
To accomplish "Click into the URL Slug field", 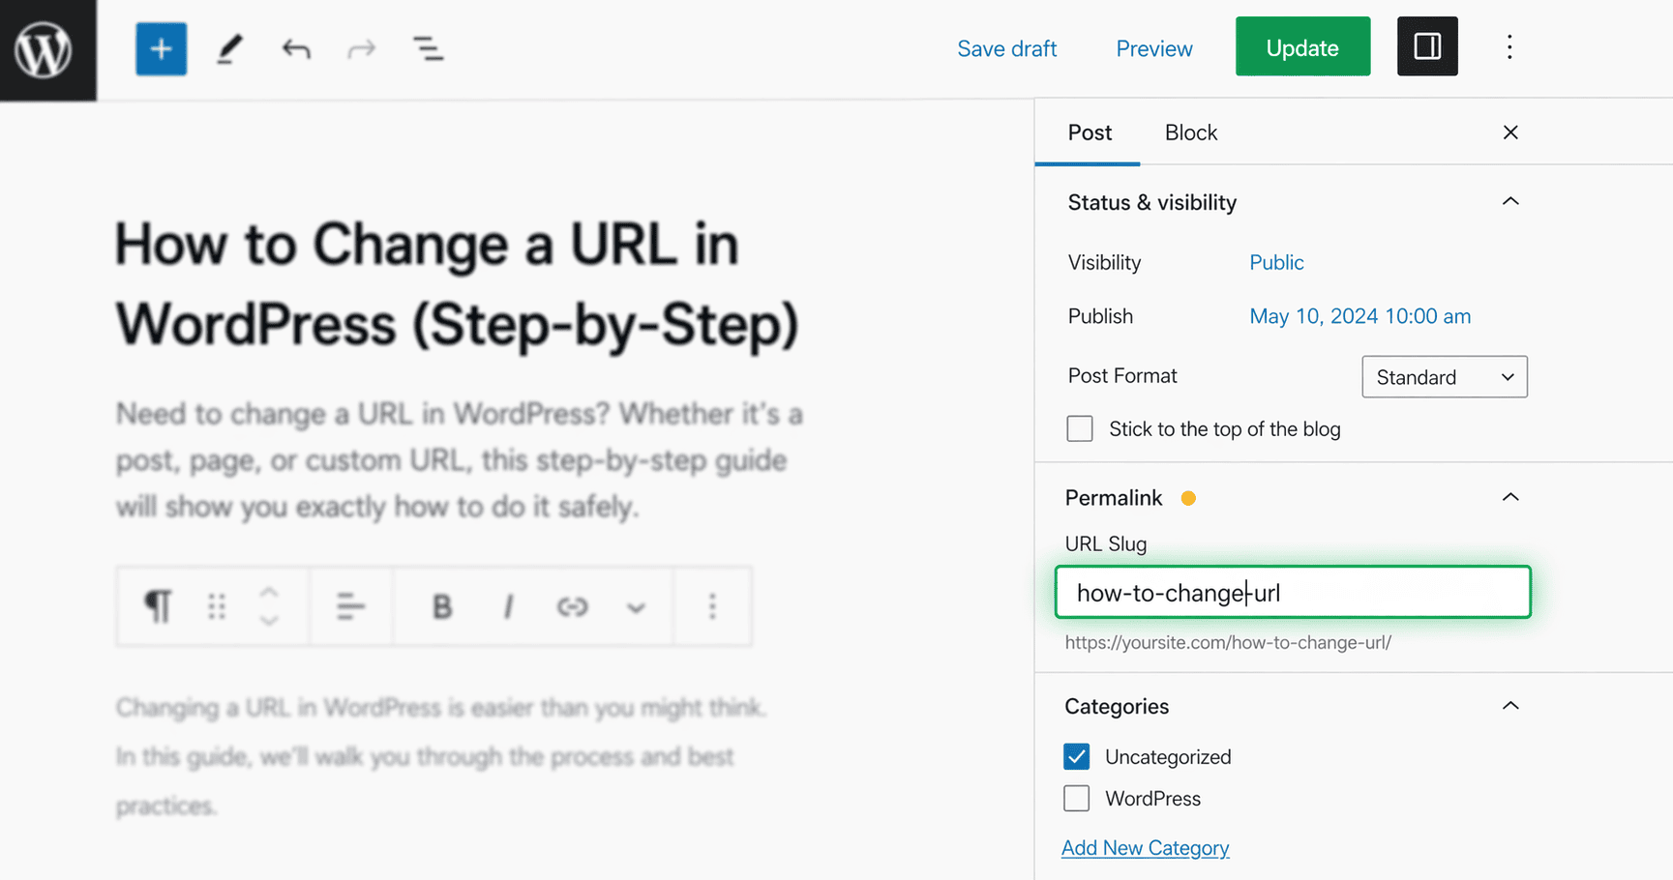I will (x=1293, y=592).
